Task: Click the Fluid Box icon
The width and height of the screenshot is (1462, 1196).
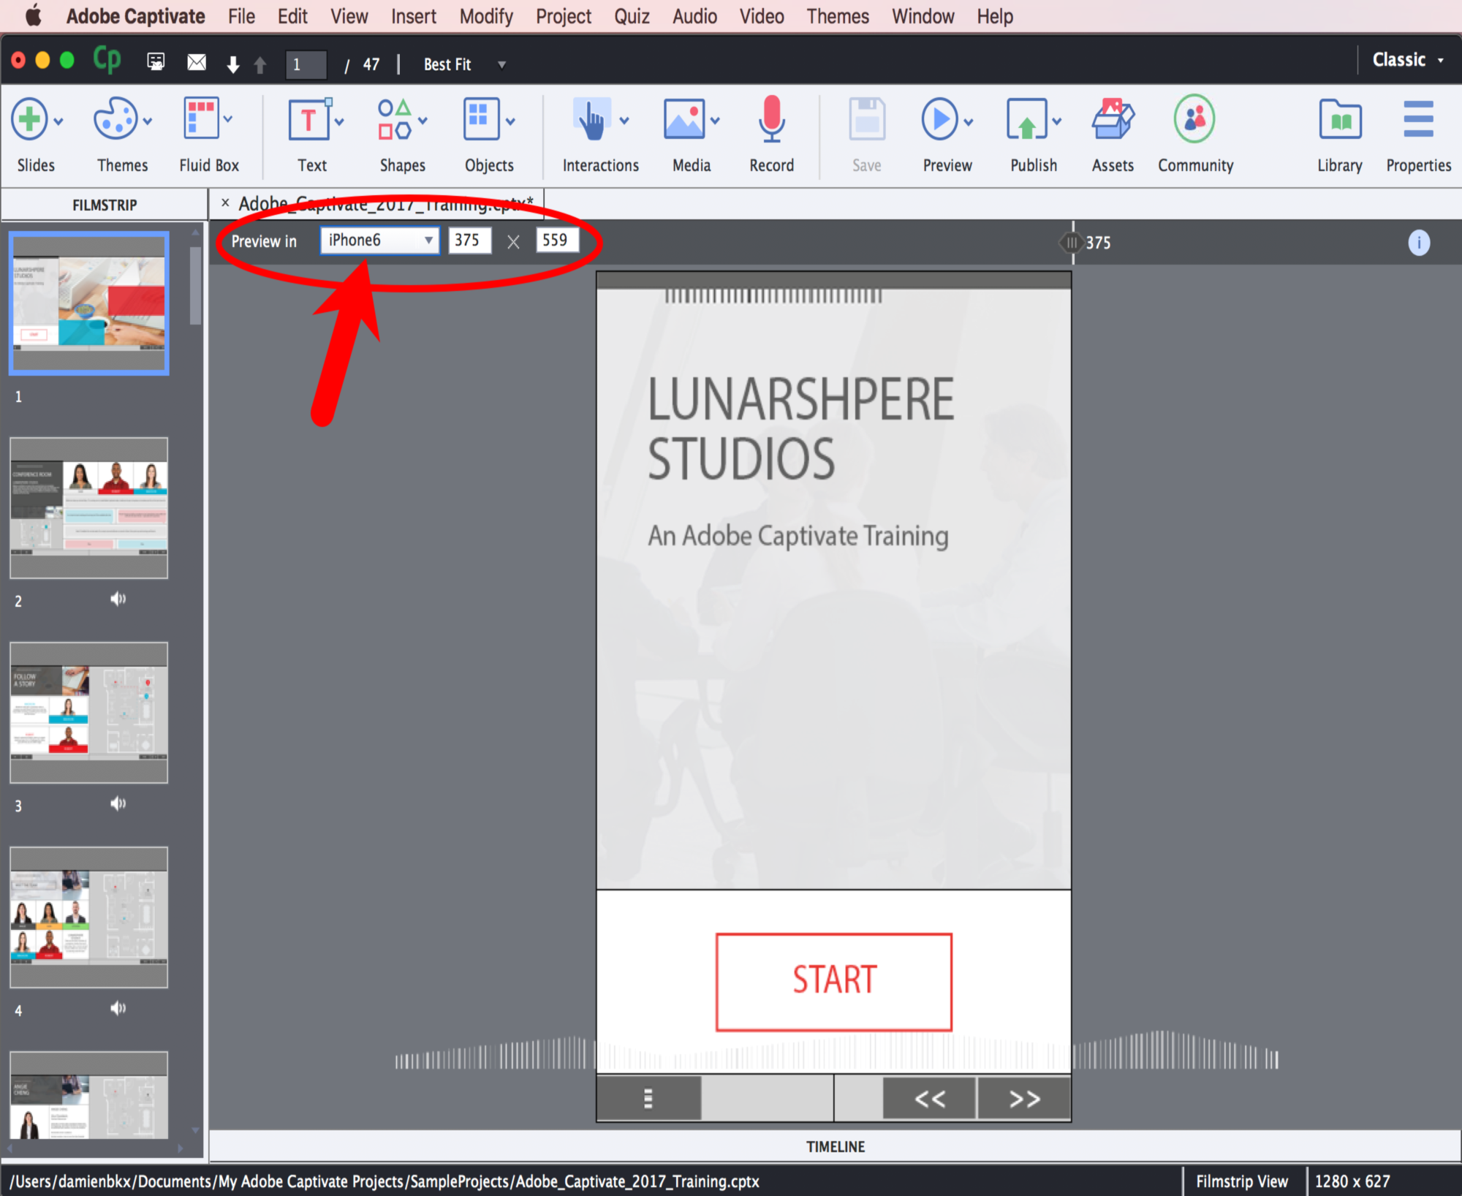Action: tap(200, 118)
